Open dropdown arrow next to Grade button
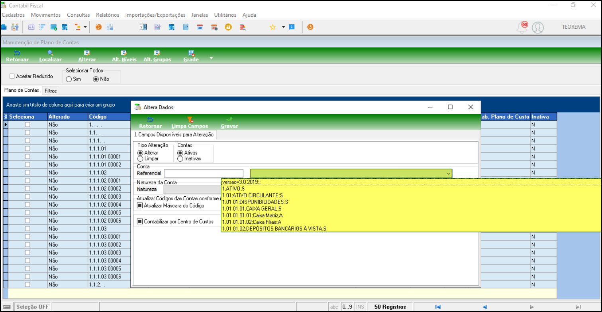This screenshot has width=602, height=312. (x=211, y=58)
